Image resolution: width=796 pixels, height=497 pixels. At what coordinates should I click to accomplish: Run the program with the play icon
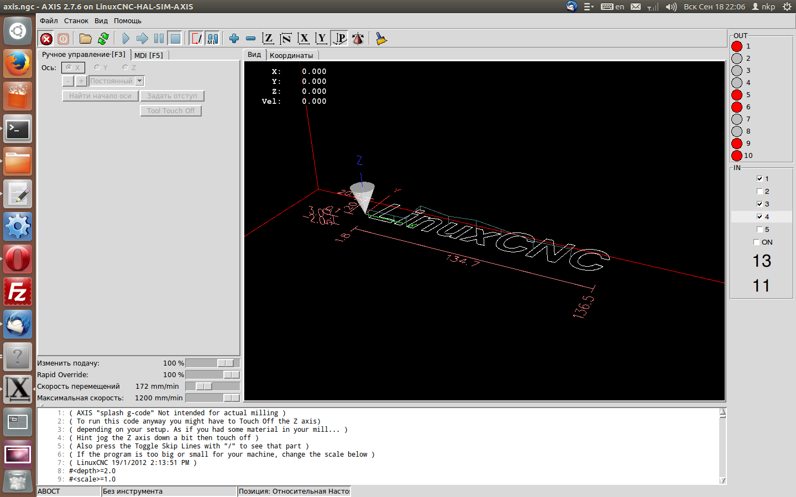tap(125, 39)
